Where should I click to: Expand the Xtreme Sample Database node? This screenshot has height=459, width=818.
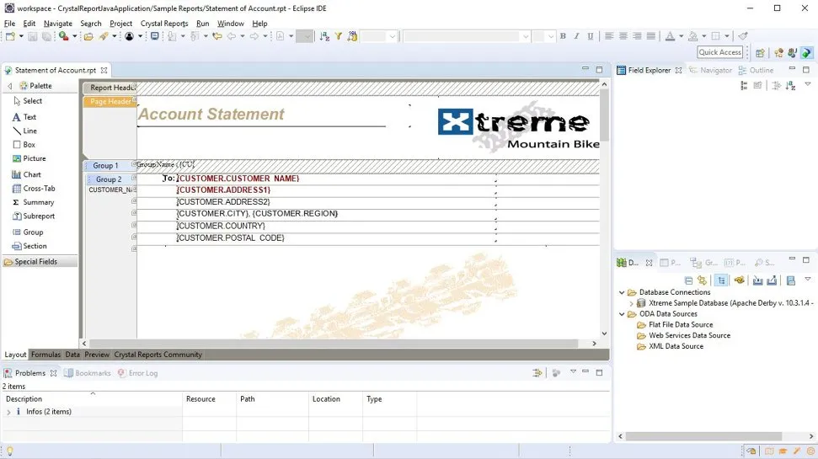pyautogui.click(x=631, y=303)
